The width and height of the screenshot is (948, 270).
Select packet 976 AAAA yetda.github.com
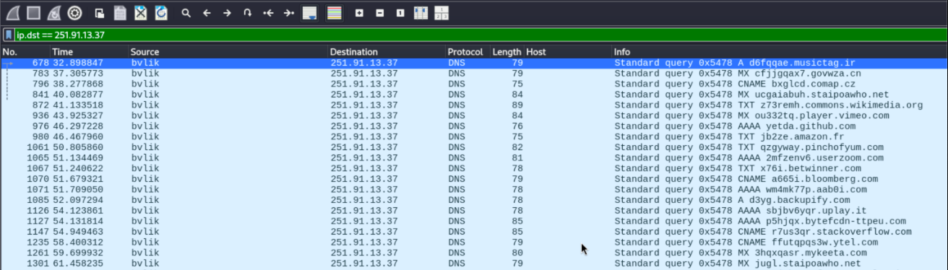coord(474,126)
